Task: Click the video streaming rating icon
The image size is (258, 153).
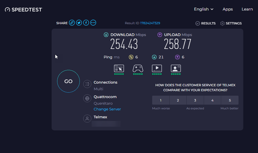Action: [x=157, y=69]
